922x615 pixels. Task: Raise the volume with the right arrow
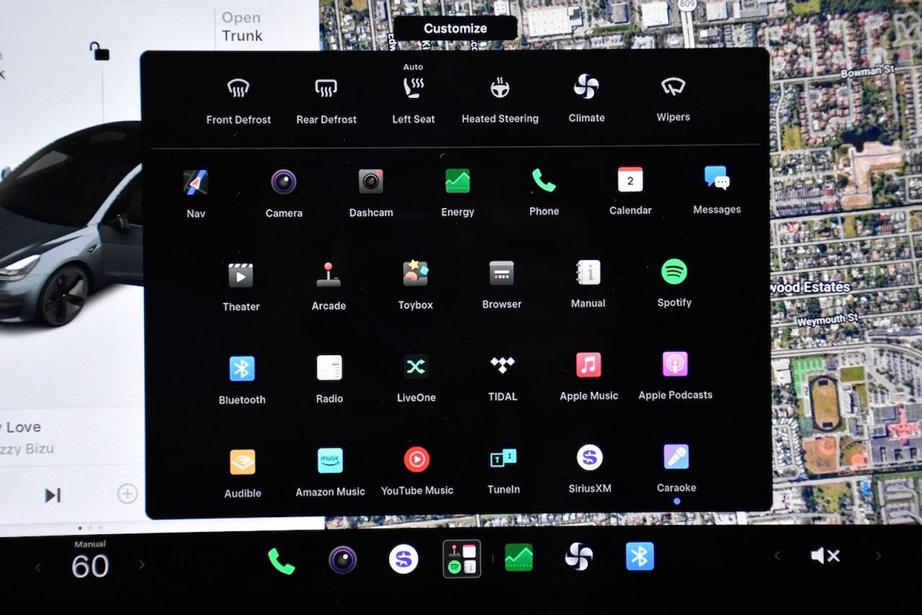click(878, 555)
